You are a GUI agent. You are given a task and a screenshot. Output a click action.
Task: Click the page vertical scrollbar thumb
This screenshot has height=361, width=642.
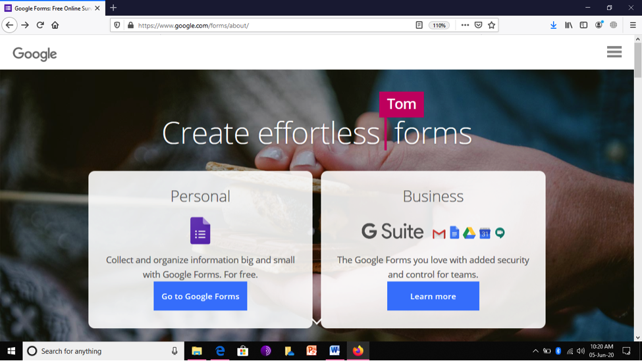[637, 59]
